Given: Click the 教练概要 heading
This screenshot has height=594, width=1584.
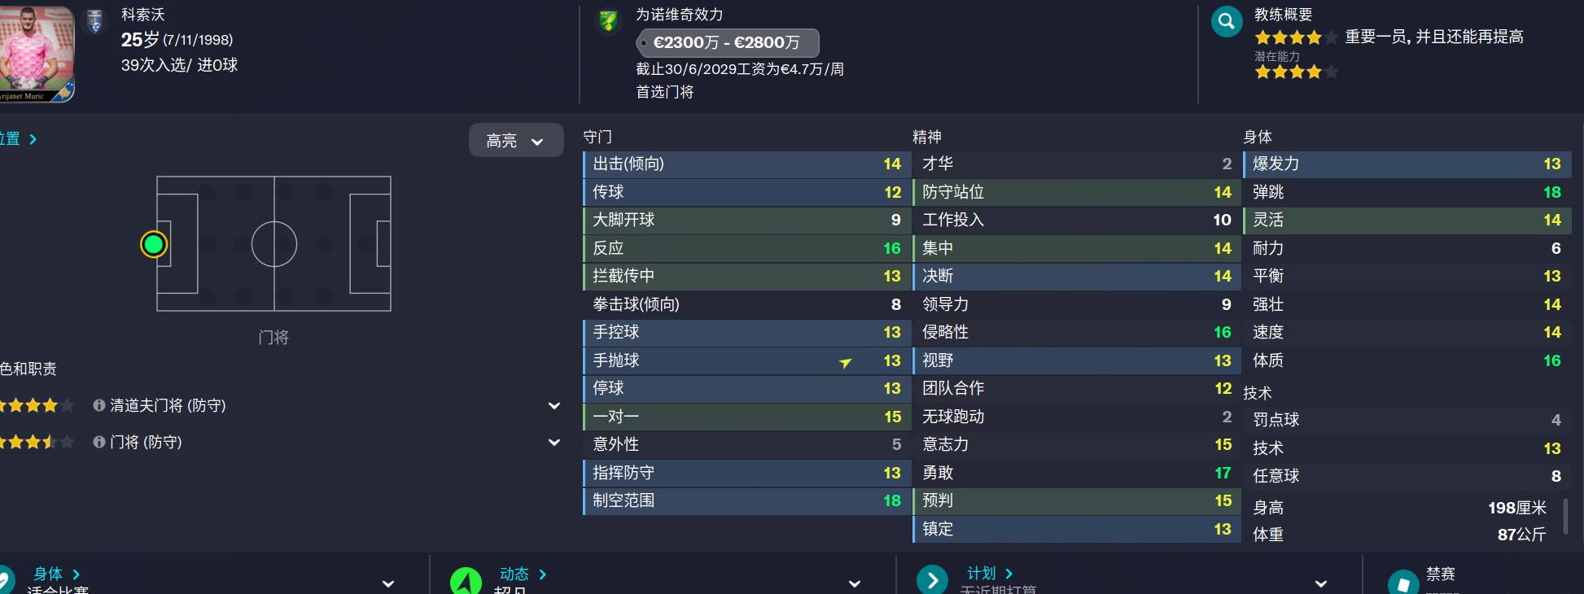Looking at the screenshot, I should point(1283,15).
